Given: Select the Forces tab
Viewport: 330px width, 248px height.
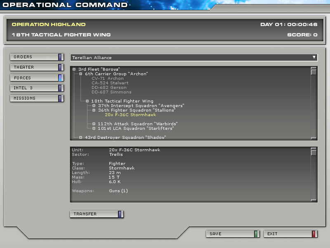Looking at the screenshot, I should point(36,78).
